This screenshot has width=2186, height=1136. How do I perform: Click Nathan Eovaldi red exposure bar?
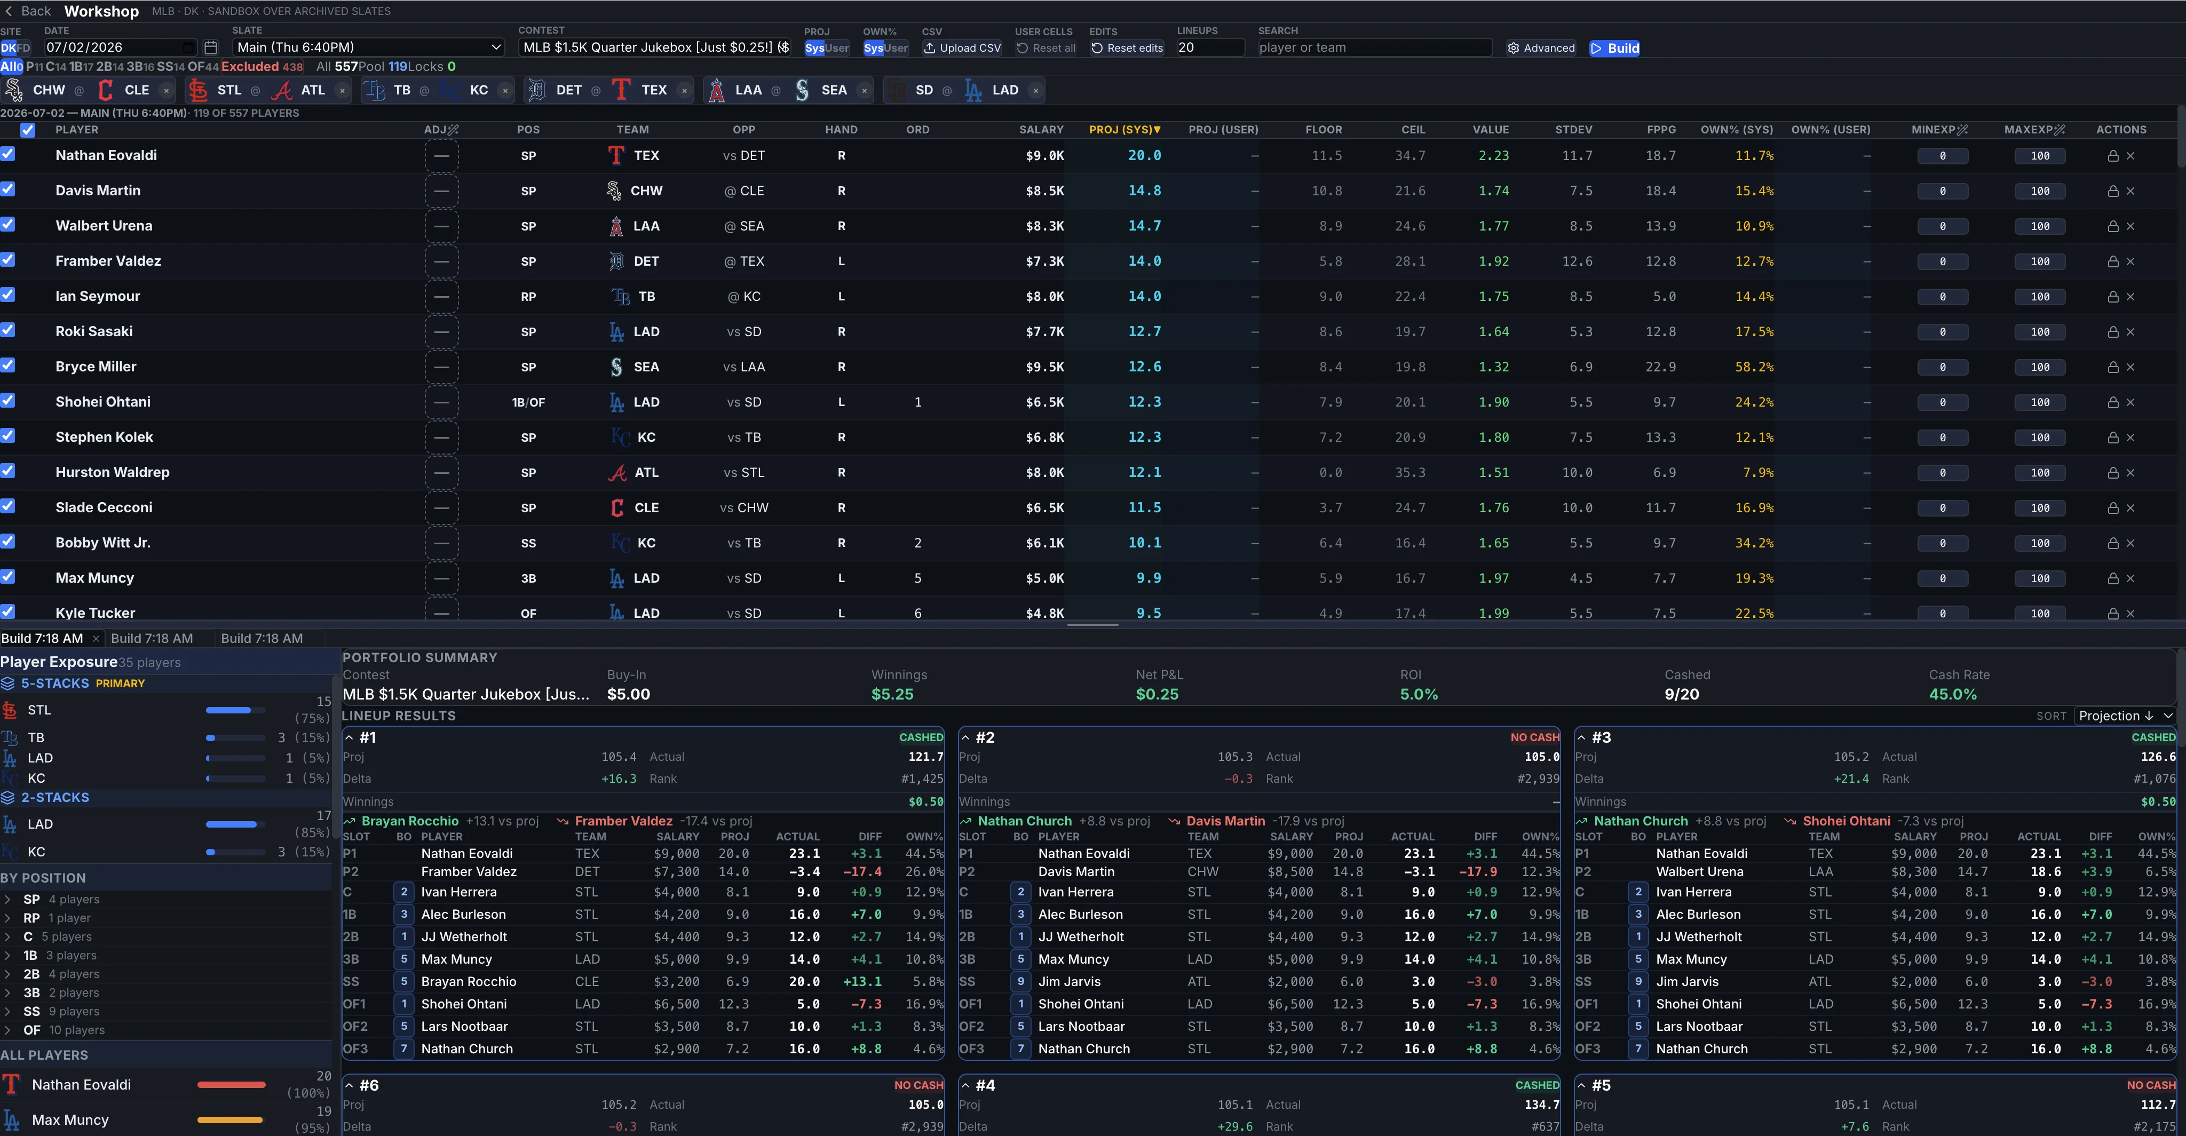(232, 1085)
